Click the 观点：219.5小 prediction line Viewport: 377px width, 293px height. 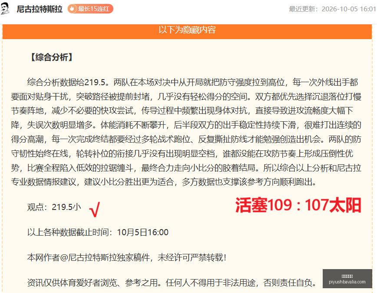click(54, 207)
